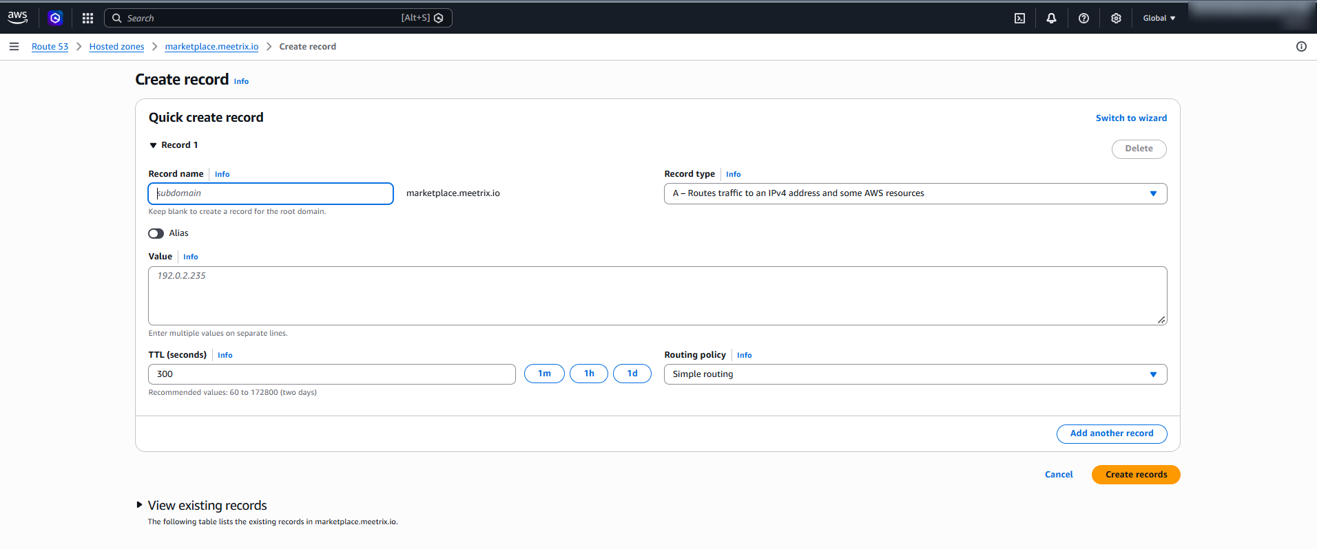Viewport: 1317px width, 549px height.
Task: Open Info link beside Record name
Action: (222, 175)
